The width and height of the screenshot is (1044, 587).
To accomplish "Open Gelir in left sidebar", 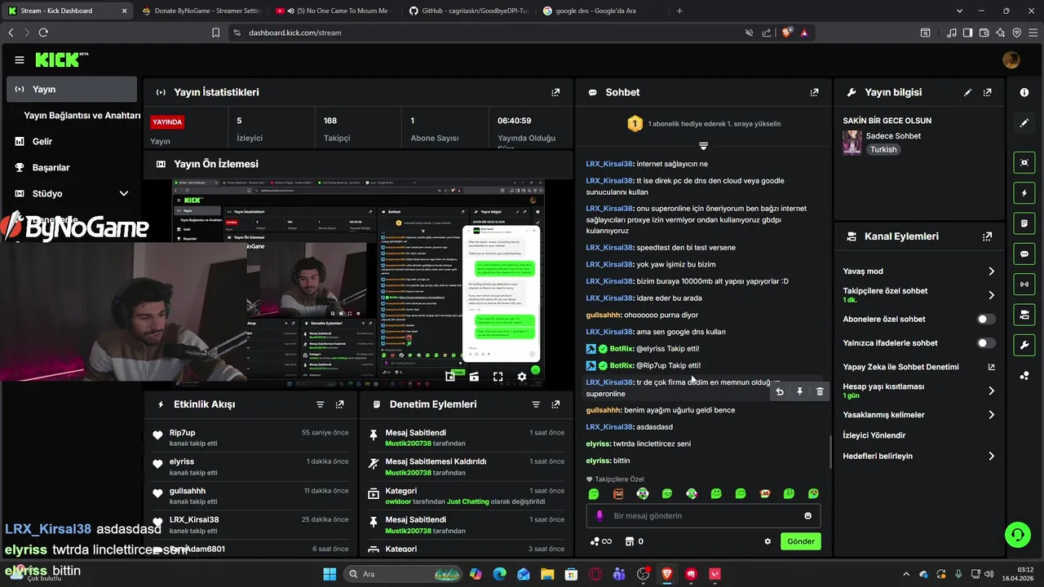I will click(x=42, y=142).
